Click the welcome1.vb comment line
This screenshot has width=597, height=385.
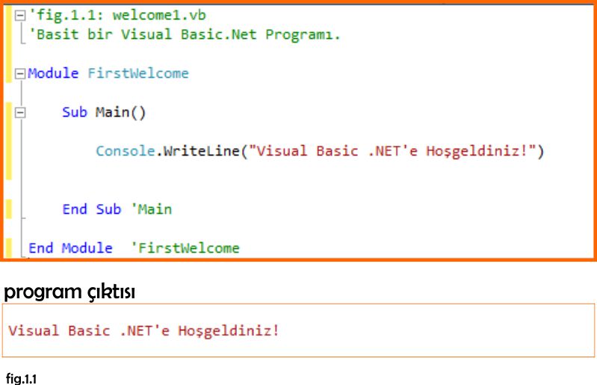pyautogui.click(x=117, y=15)
